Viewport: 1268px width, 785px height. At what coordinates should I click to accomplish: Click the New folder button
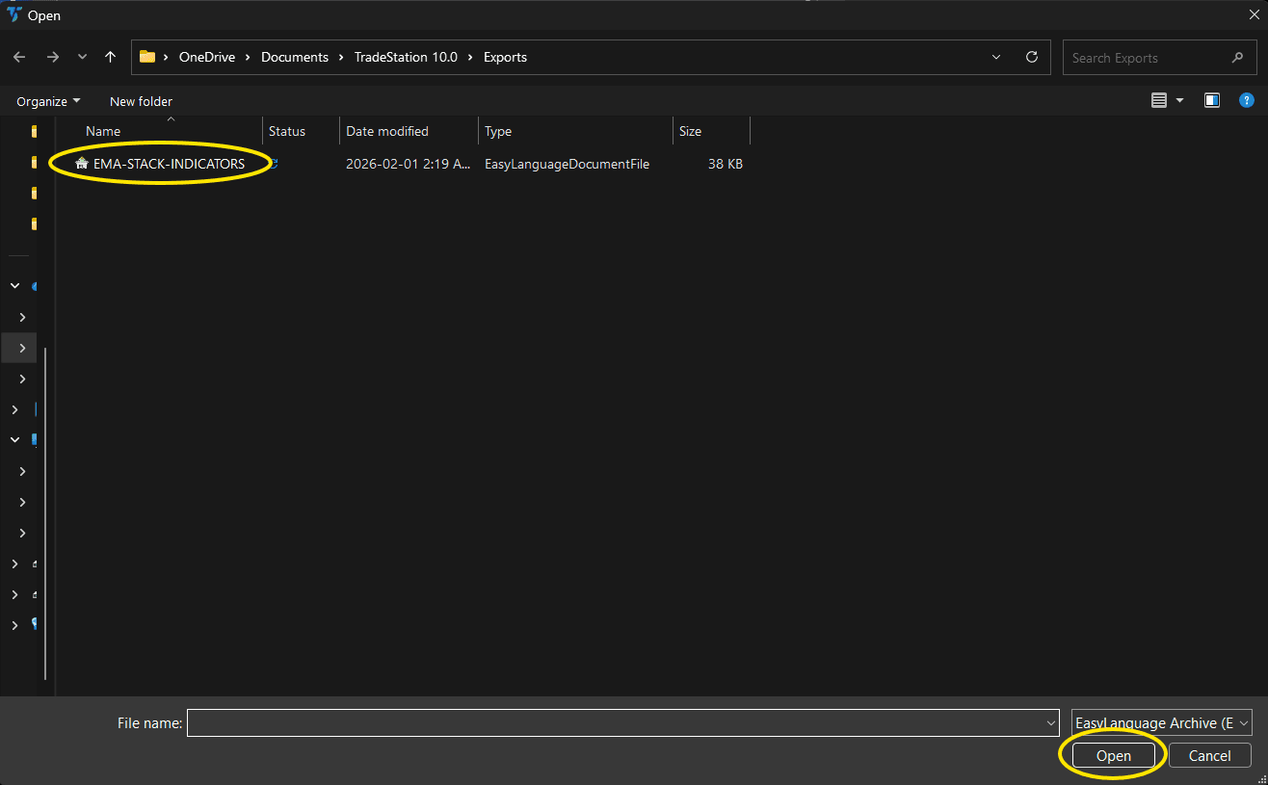pyautogui.click(x=141, y=100)
